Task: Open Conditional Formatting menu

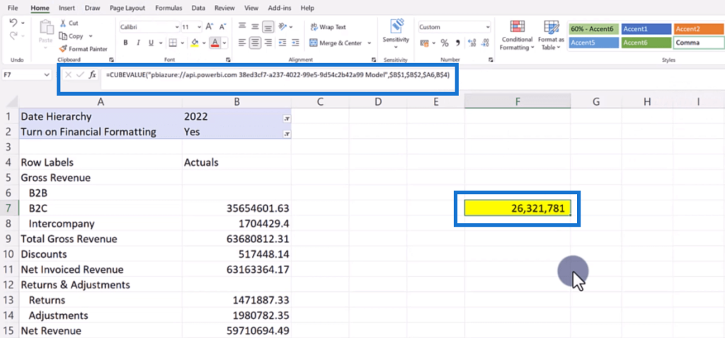Action: pyautogui.click(x=518, y=35)
